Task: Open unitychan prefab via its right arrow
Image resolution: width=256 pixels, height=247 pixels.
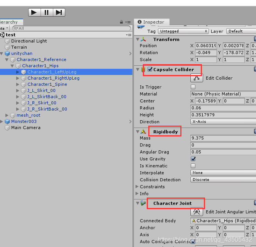Action: point(130,53)
